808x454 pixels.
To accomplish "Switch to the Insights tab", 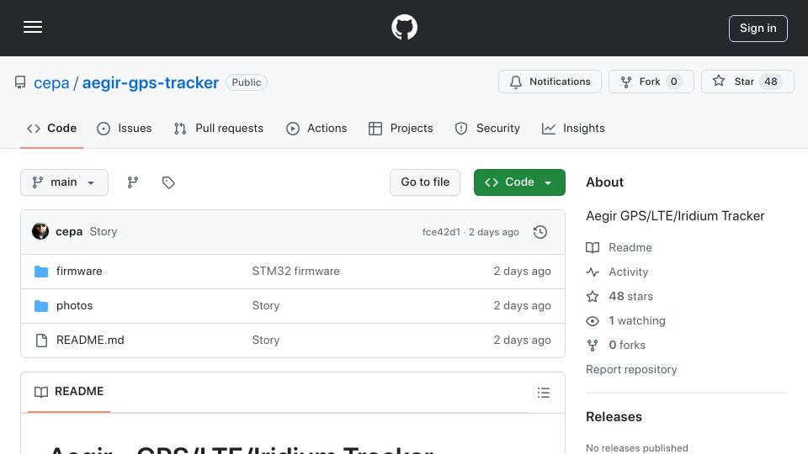I will 573,128.
